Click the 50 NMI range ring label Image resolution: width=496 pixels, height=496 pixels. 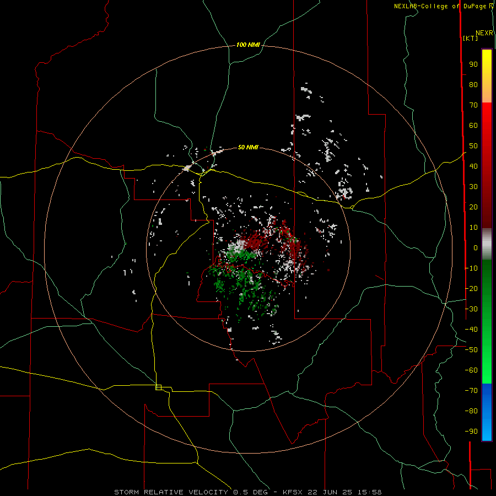pyautogui.click(x=248, y=147)
